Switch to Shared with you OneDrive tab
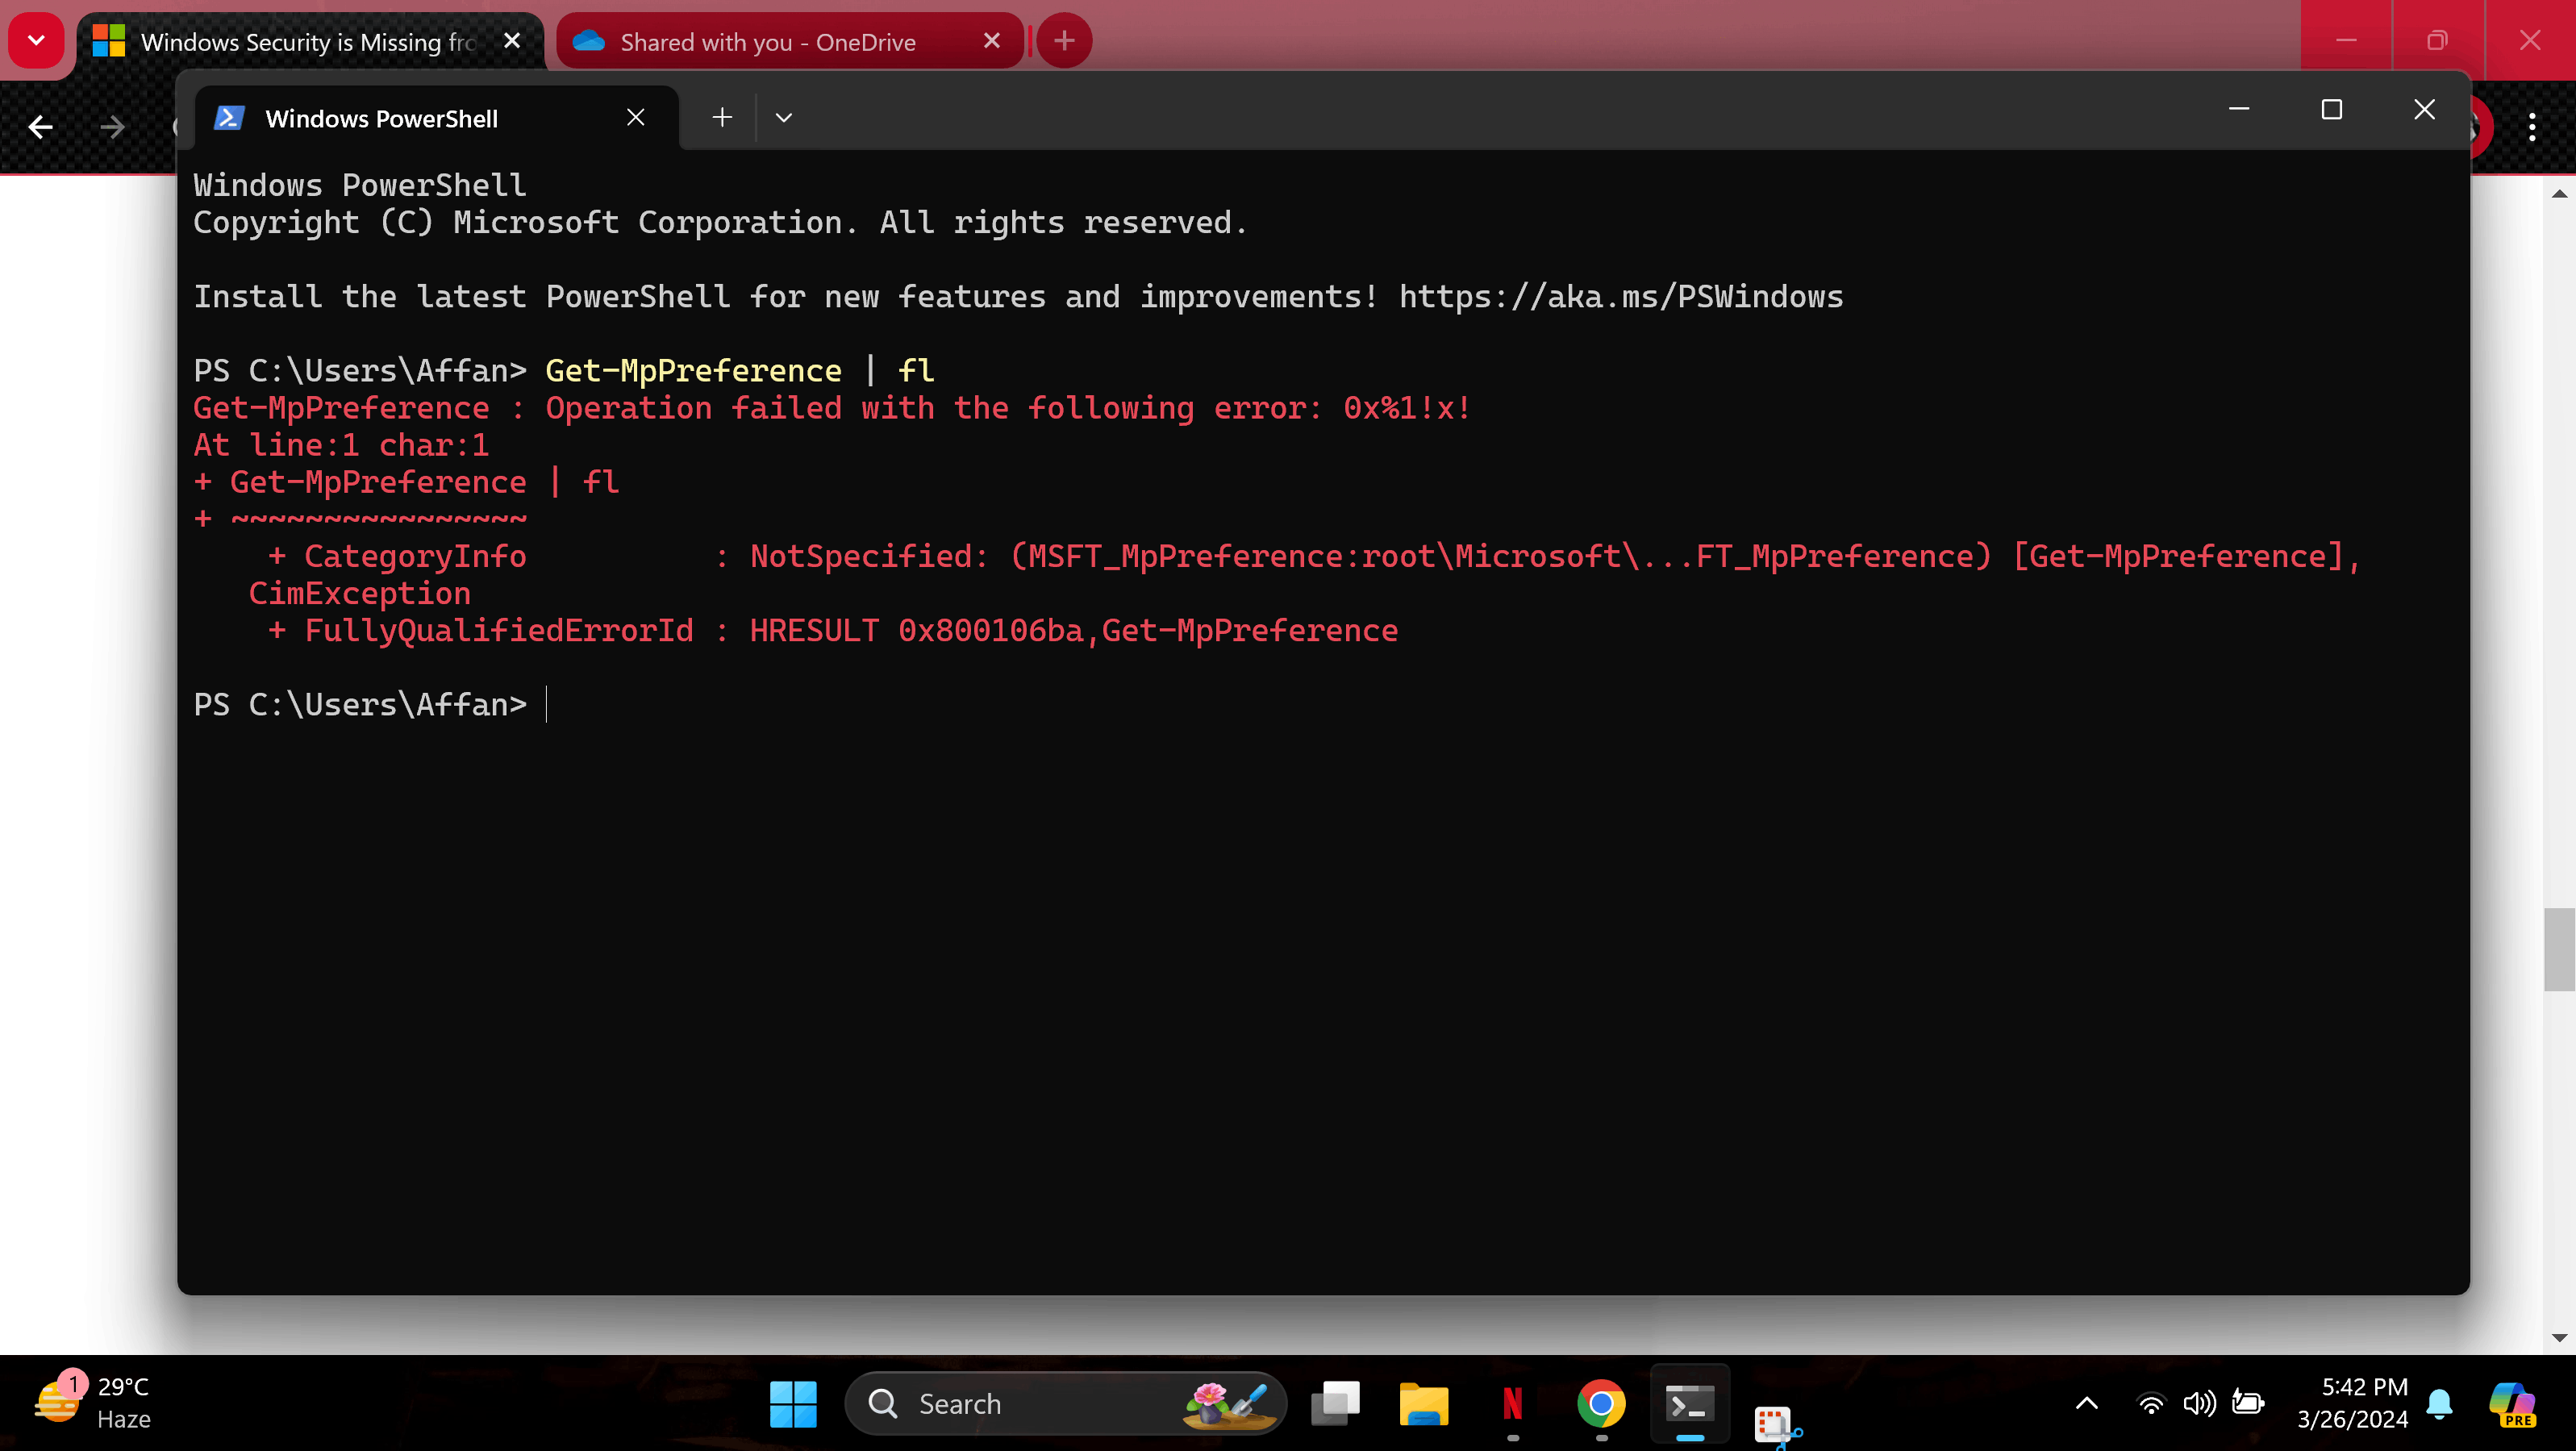Viewport: 2576px width, 1451px height. point(767,42)
